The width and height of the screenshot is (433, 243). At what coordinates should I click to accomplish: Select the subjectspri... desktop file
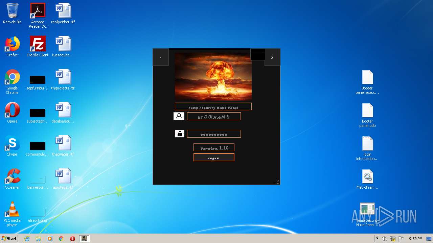click(x=38, y=116)
